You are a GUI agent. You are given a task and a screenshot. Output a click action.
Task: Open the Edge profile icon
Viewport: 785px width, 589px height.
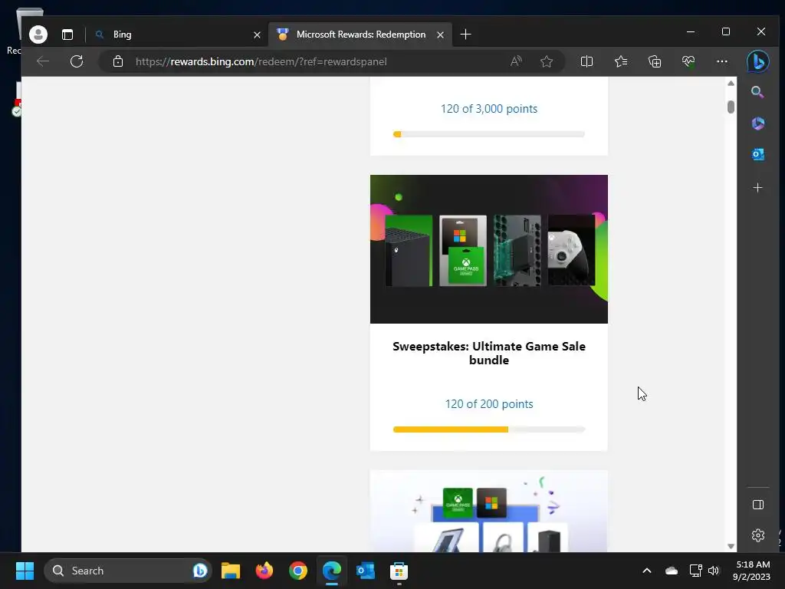38,35
